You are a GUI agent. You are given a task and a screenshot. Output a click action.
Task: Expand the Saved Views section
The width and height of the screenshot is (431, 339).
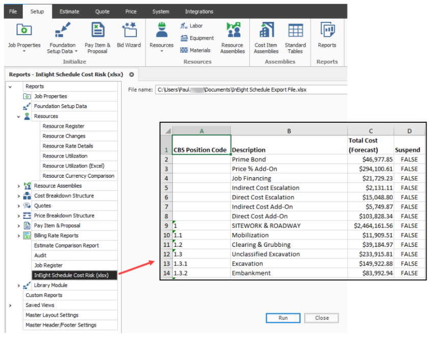pyautogui.click(x=10, y=305)
